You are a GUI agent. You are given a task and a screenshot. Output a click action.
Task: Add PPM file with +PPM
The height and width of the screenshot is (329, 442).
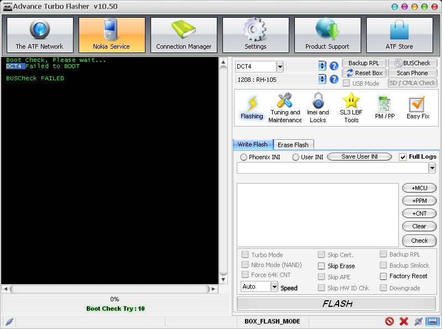419,201
